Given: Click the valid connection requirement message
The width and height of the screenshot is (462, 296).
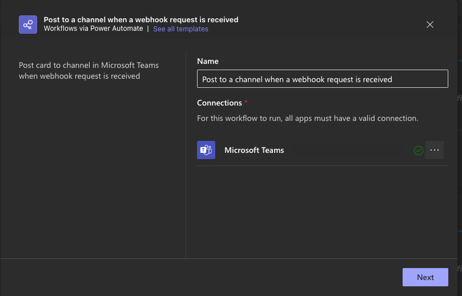Looking at the screenshot, I should (x=308, y=119).
